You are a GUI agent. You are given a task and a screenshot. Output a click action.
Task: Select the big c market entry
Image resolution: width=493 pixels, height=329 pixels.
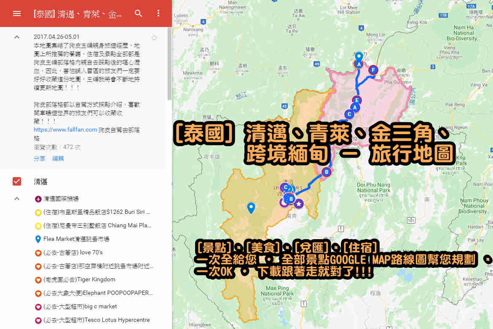[80, 307]
